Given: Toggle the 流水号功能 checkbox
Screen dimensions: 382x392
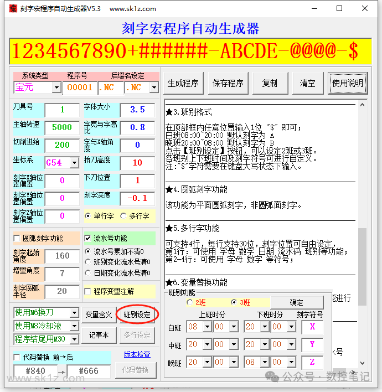Looking at the screenshot, I should tap(87, 238).
